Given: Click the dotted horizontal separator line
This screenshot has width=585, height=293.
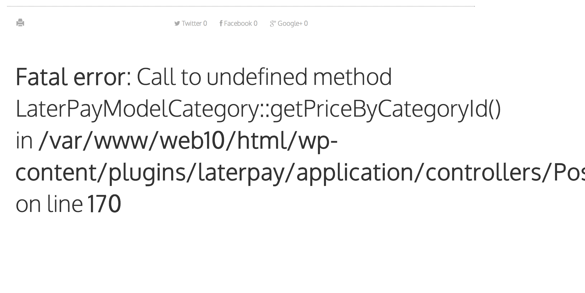Looking at the screenshot, I should click(x=241, y=6).
